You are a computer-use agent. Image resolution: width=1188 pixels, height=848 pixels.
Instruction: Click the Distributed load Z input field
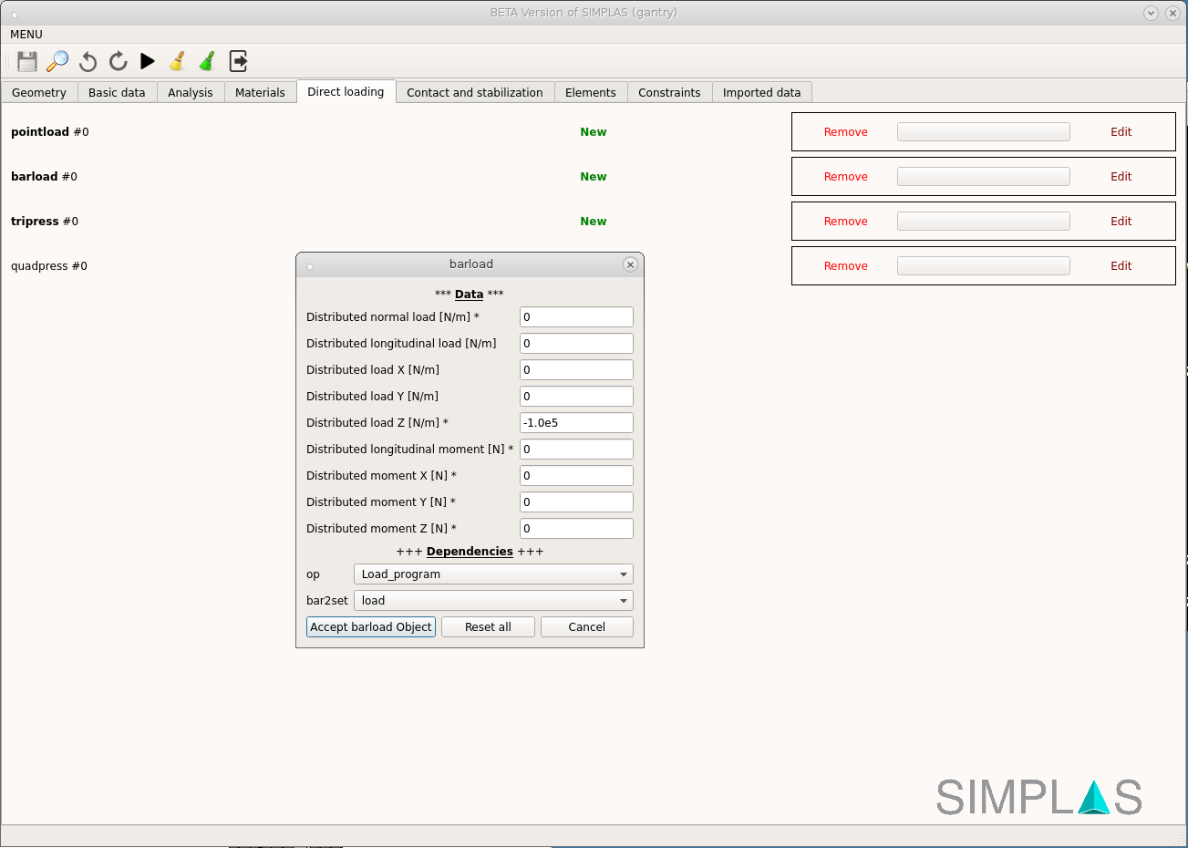click(576, 423)
